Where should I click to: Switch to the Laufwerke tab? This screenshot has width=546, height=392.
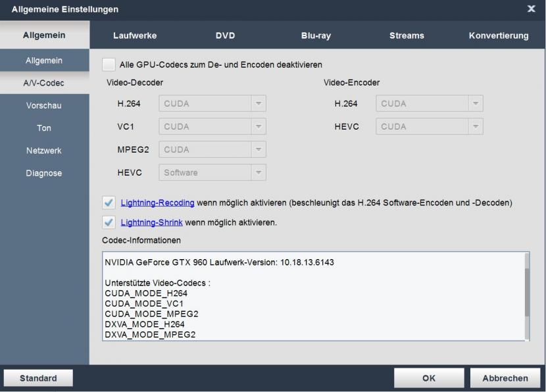(x=135, y=36)
